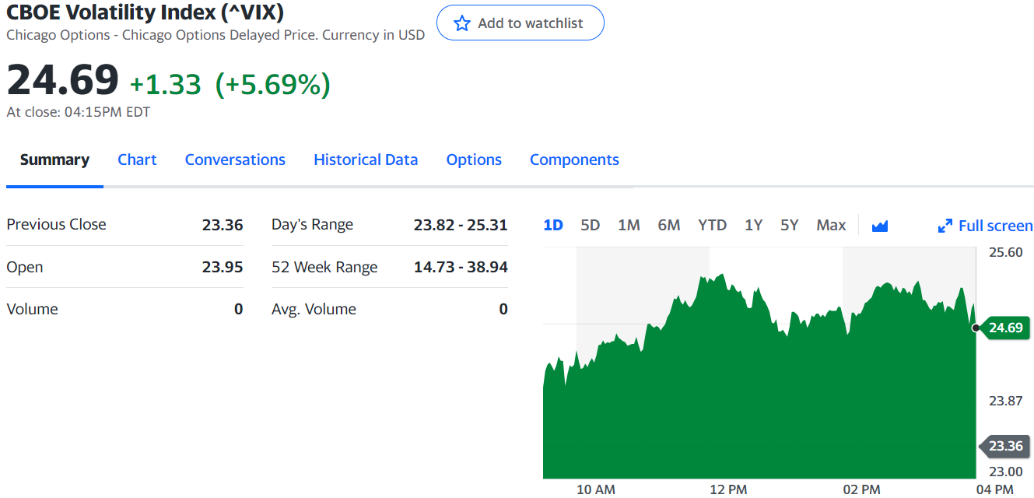Click the Full screen expand arrows icon
This screenshot has height=498, width=1034.
[945, 226]
